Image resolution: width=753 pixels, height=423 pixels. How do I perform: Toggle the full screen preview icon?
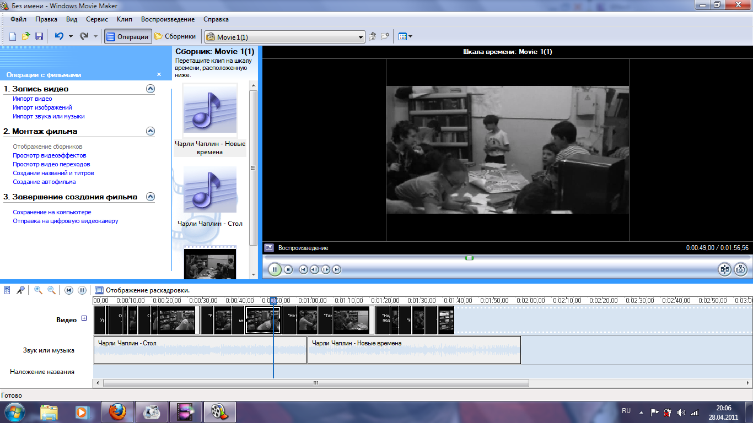coord(268,248)
